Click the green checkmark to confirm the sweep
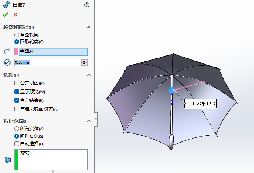 coord(5,15)
